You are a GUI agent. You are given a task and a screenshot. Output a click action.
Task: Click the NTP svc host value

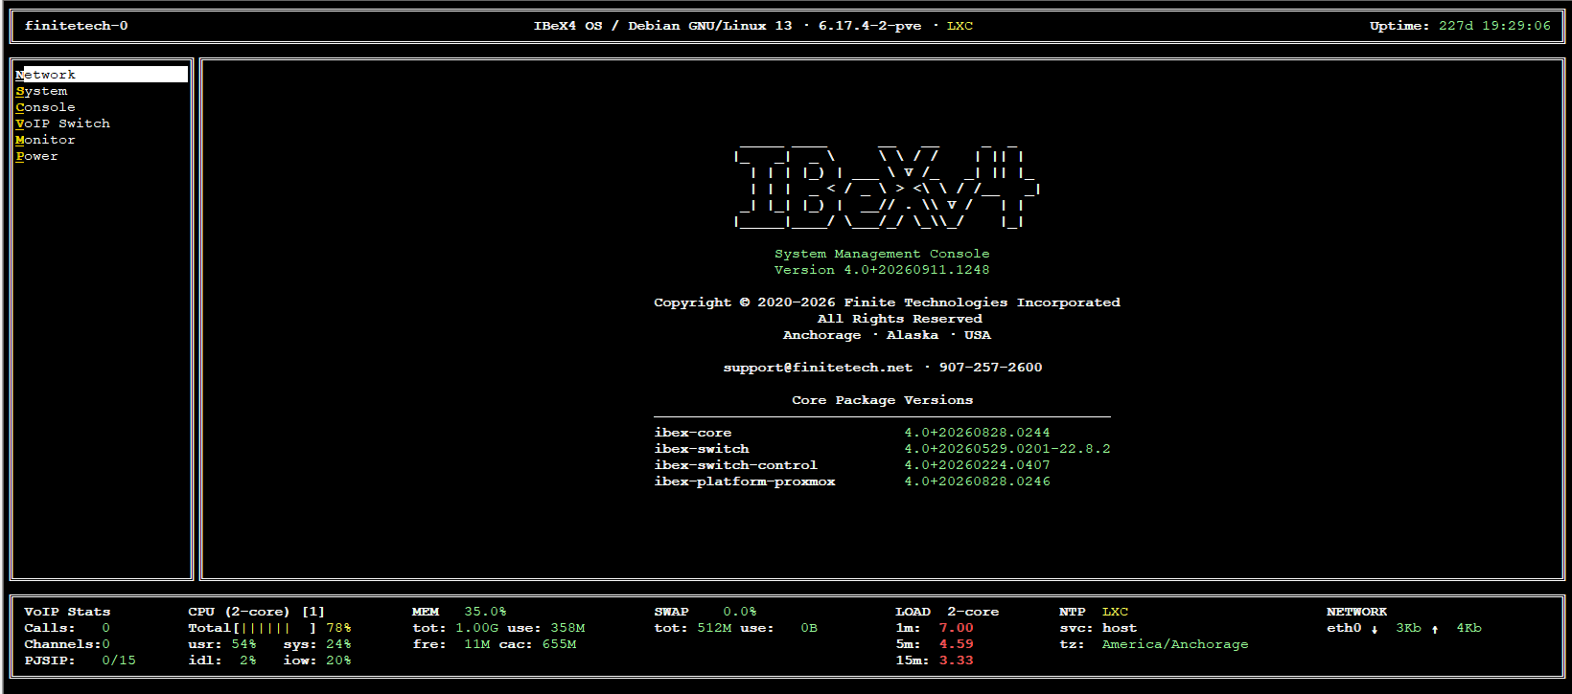[x=1120, y=628]
